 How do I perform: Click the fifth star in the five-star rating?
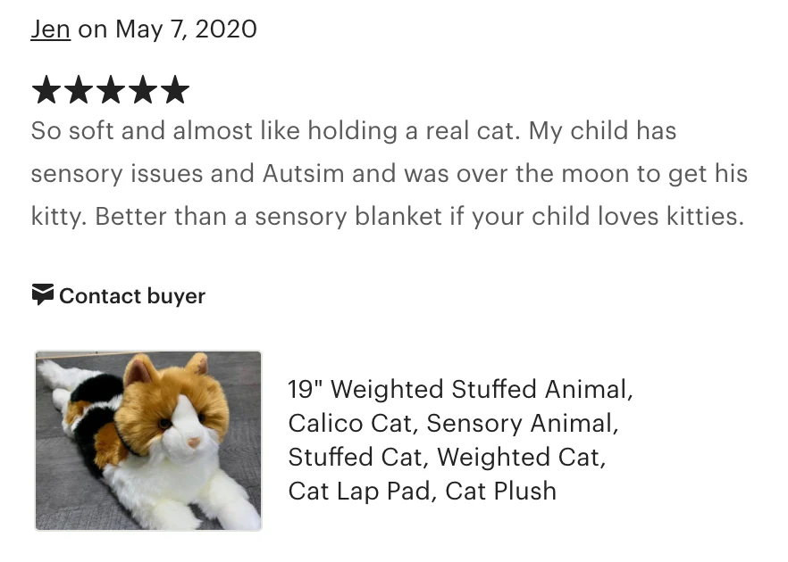coord(173,88)
